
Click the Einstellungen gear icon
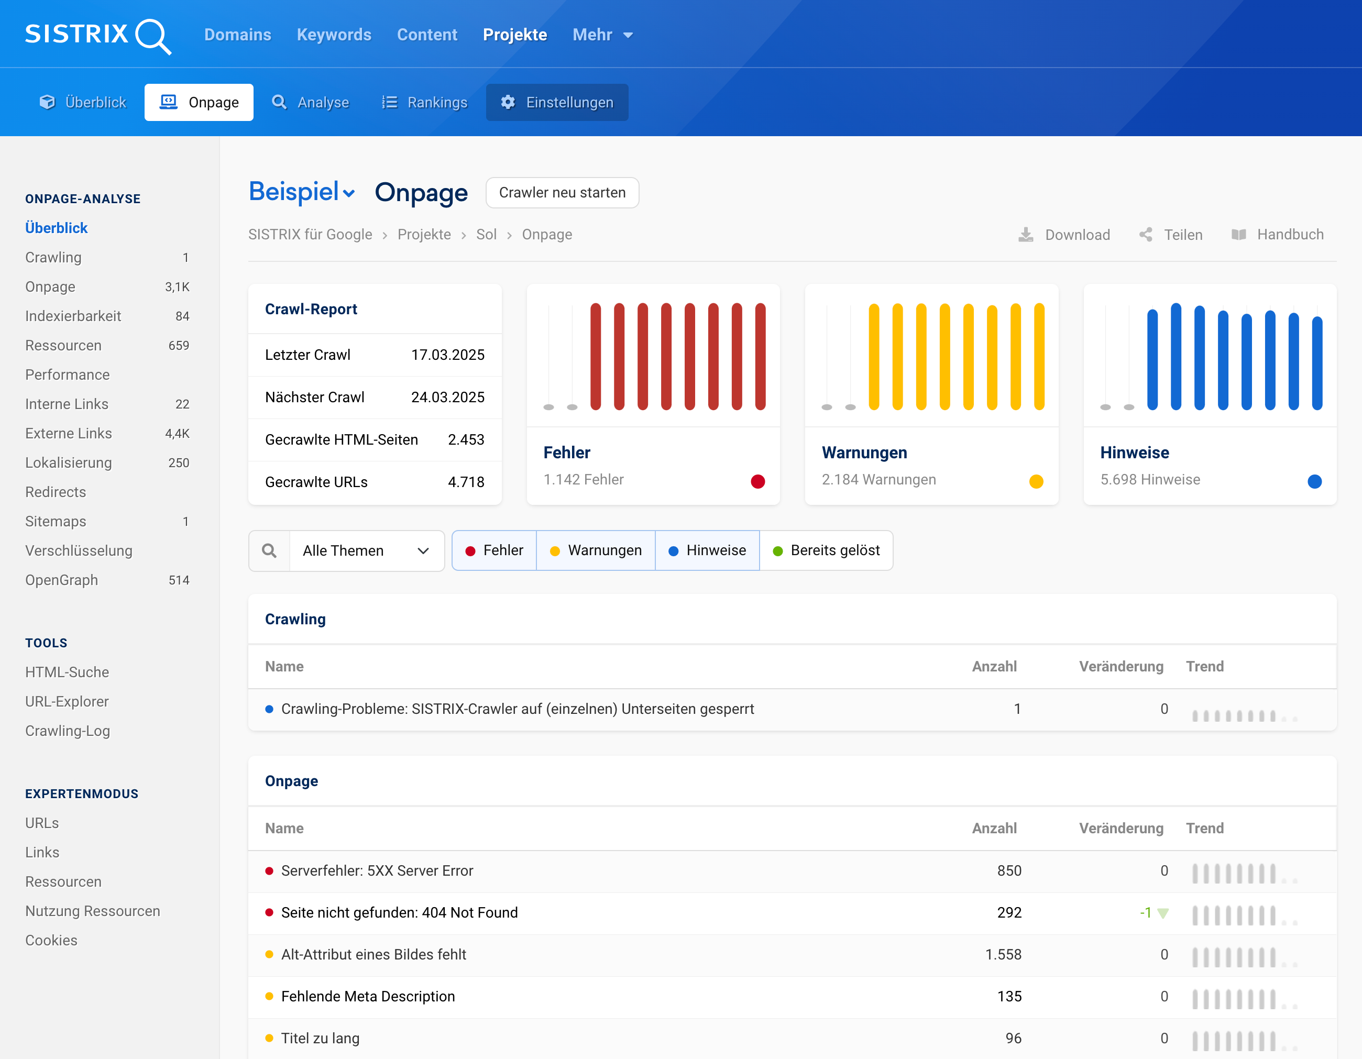point(508,102)
